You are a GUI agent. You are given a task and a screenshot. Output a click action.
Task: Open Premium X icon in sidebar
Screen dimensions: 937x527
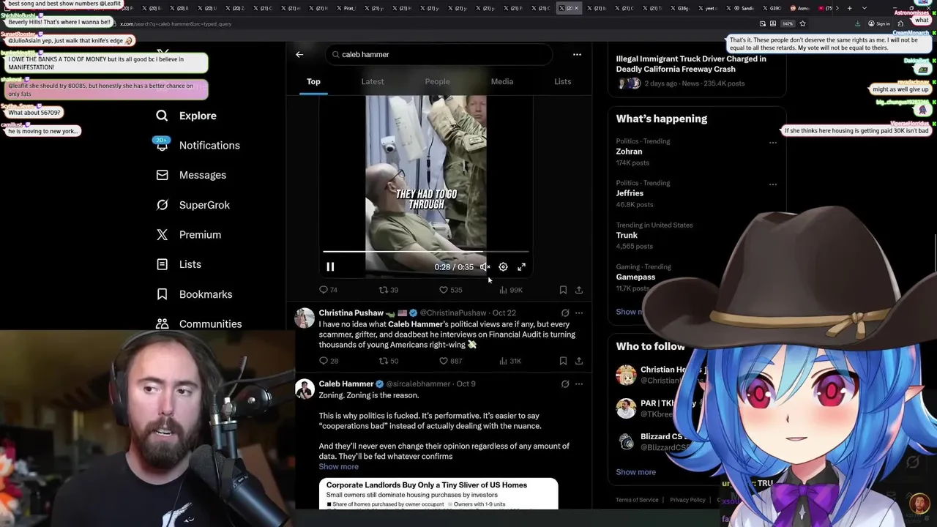(x=188, y=234)
